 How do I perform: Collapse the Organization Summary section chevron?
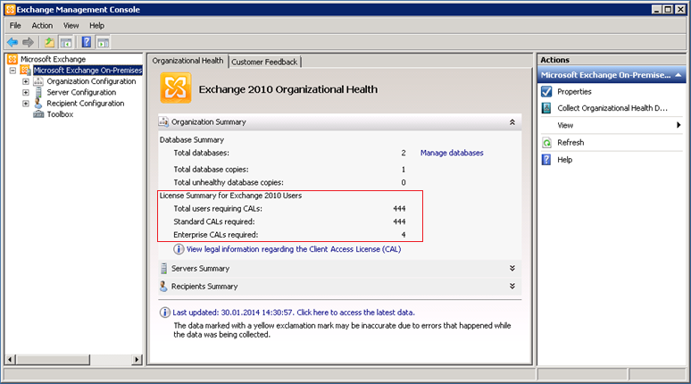pyautogui.click(x=512, y=122)
